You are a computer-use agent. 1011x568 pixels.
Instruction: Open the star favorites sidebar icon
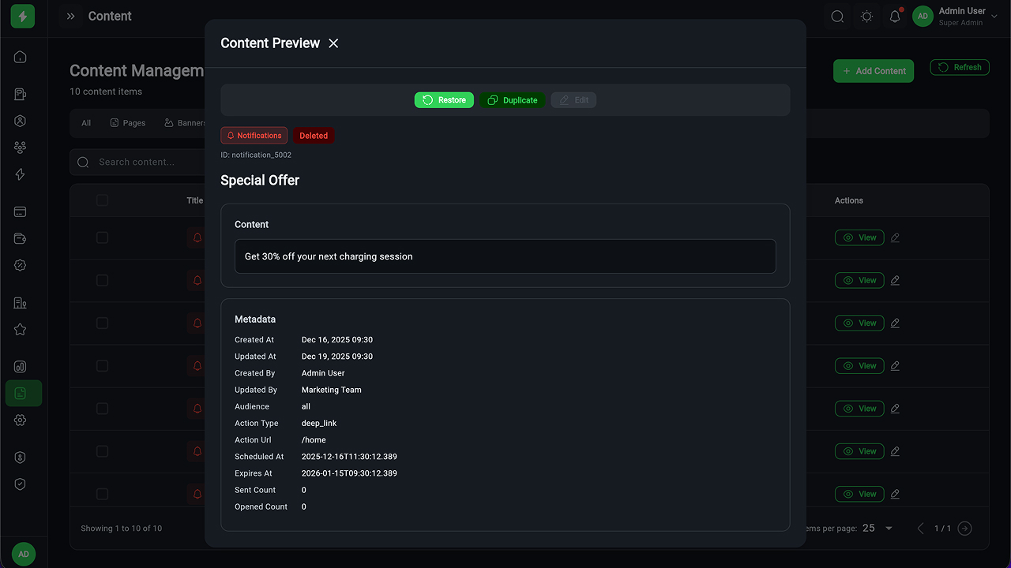[x=21, y=330]
